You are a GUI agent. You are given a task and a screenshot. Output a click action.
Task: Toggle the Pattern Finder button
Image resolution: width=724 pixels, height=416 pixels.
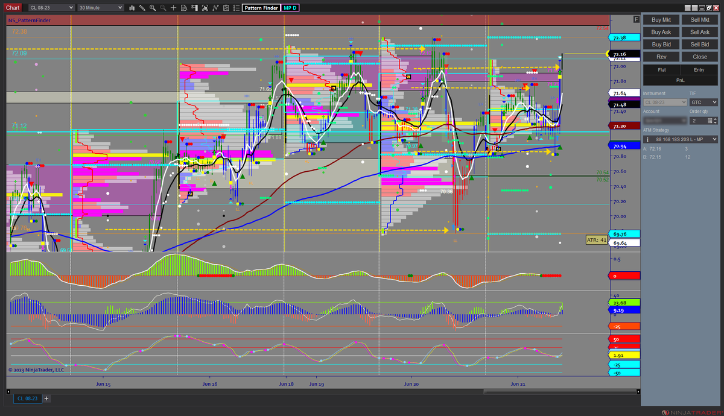coord(261,8)
